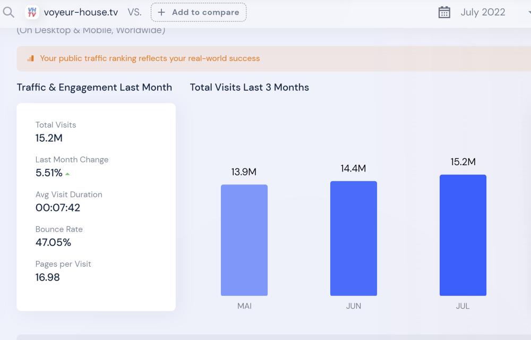The width and height of the screenshot is (531, 340).
Task: Click the 13.9M label above the MAI bar
Action: coord(244,172)
